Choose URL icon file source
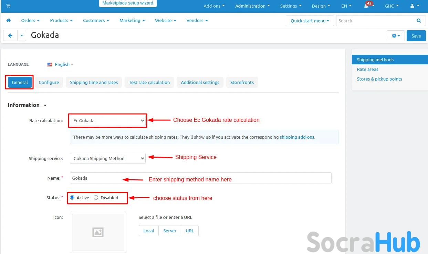Screen dimensions: 428x254 tap(190, 231)
